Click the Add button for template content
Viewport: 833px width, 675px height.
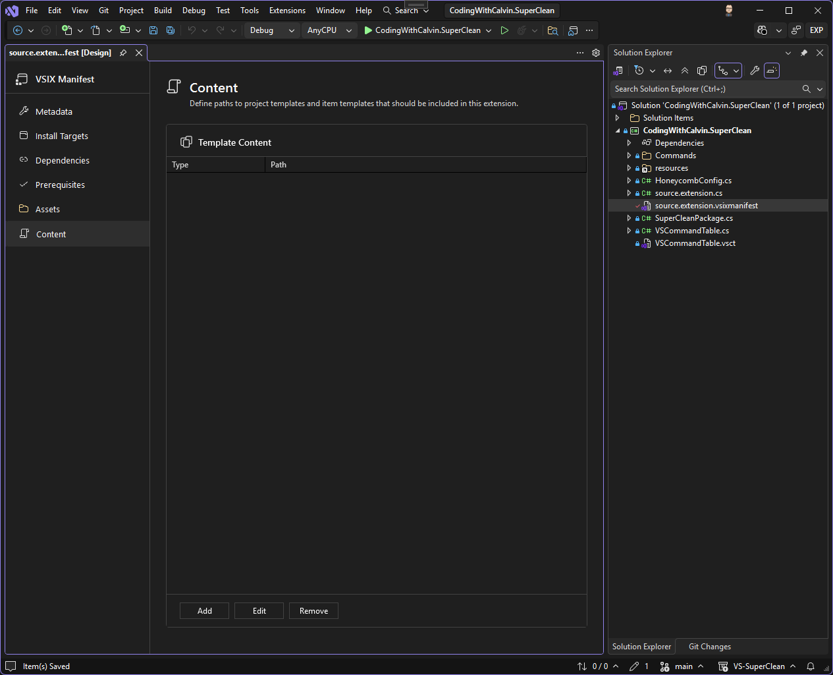[x=204, y=611]
